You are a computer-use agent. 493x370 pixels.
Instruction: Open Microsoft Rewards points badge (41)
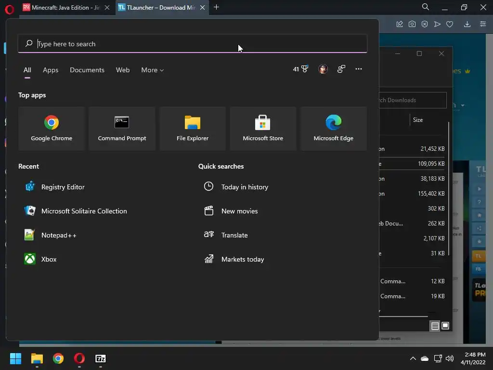300,69
